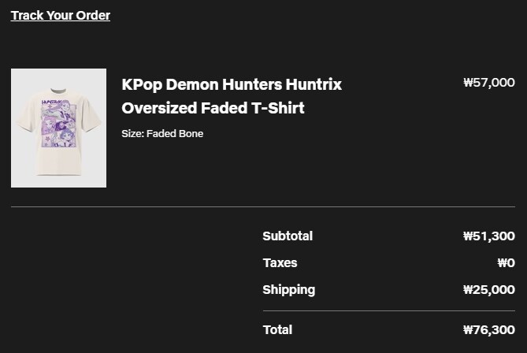Click the ₩76,300 total amount

click(489, 330)
